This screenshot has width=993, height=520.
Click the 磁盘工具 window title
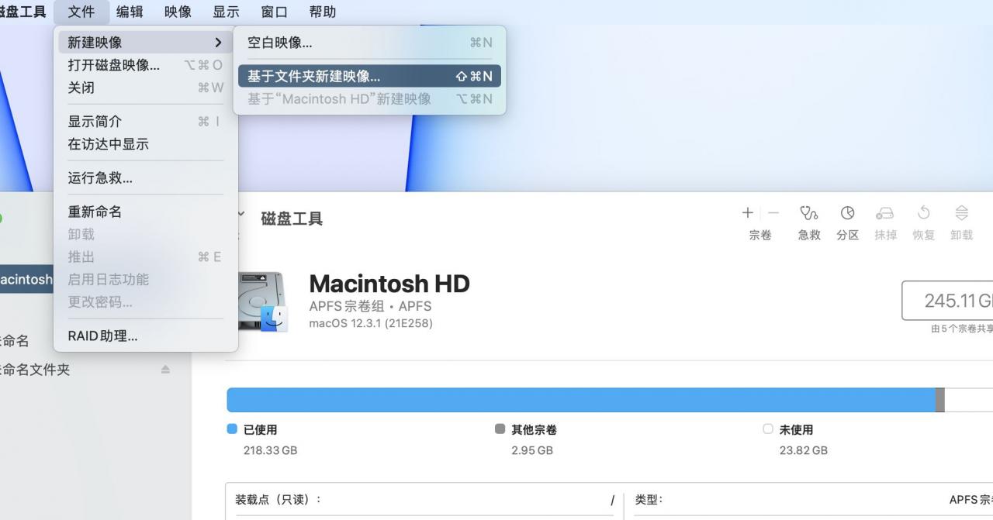(x=292, y=219)
